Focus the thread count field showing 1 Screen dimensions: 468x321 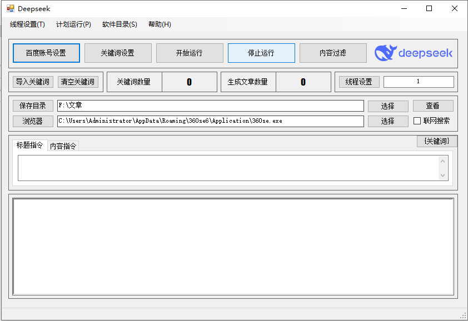(x=419, y=82)
